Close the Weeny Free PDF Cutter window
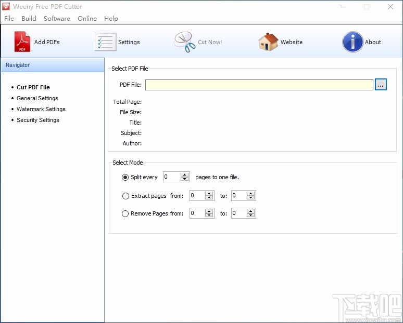 (x=391, y=7)
